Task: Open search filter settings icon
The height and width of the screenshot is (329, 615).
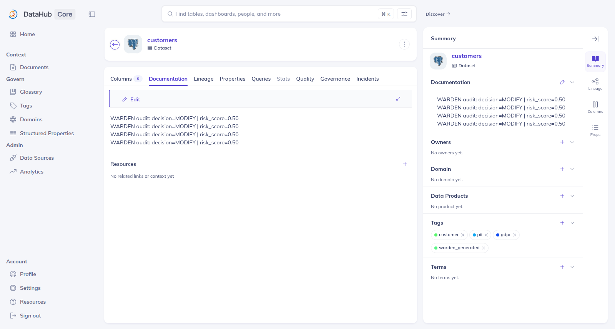Action: pos(404,14)
